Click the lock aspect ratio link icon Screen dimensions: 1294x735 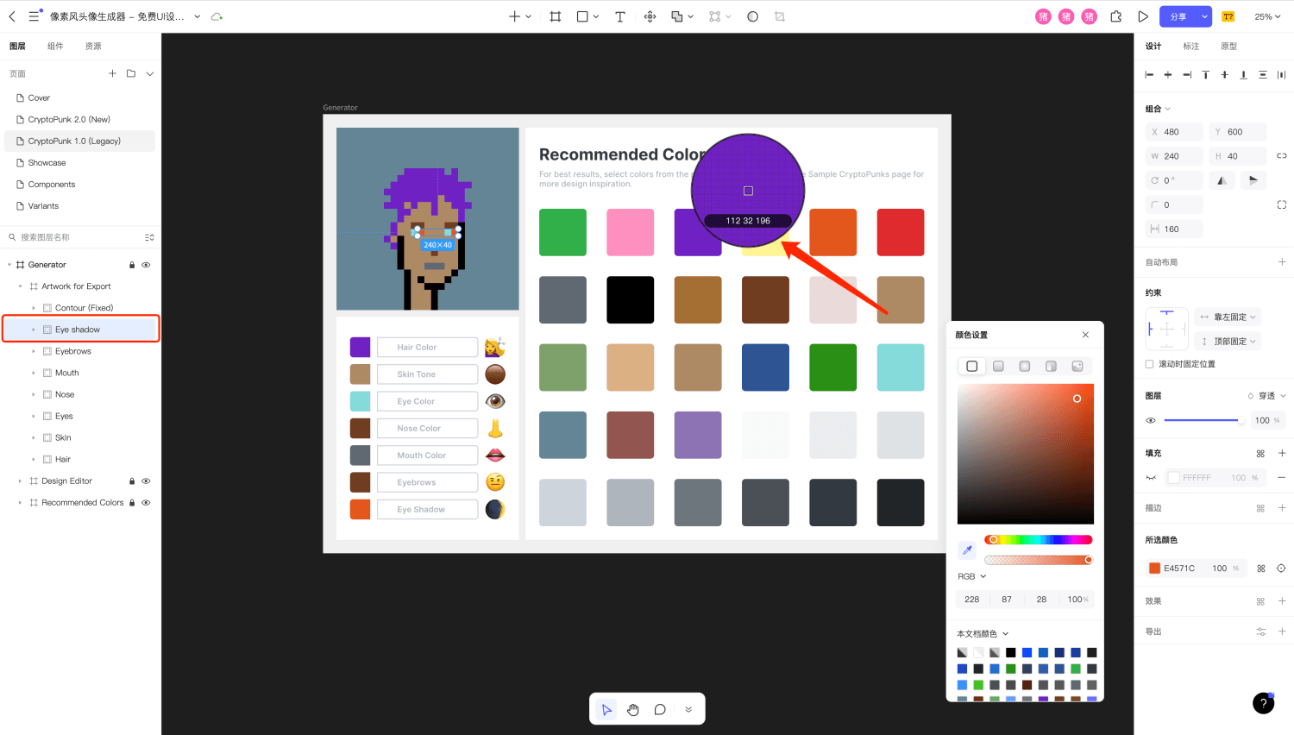[x=1282, y=156]
